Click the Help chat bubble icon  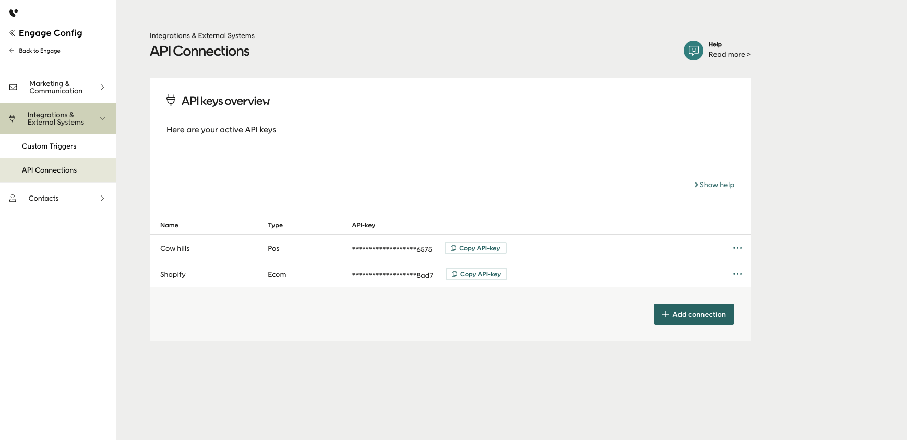pyautogui.click(x=694, y=51)
